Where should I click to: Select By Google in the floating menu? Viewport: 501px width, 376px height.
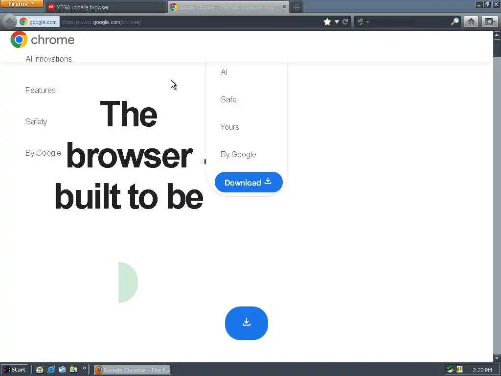(238, 154)
